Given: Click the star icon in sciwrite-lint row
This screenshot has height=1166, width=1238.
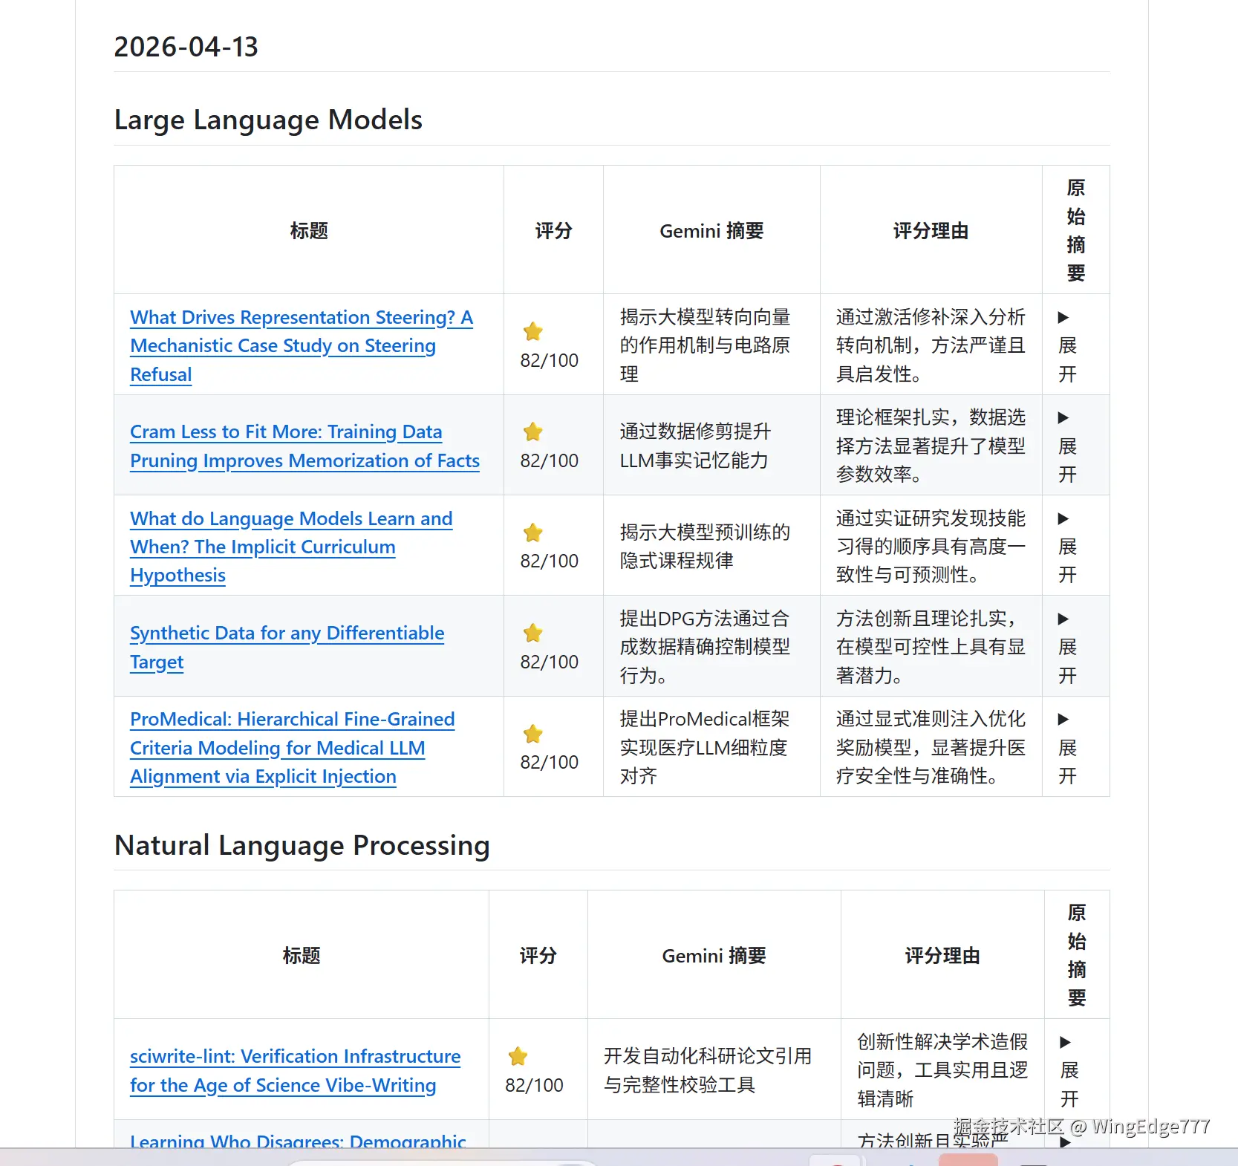Looking at the screenshot, I should [518, 1056].
